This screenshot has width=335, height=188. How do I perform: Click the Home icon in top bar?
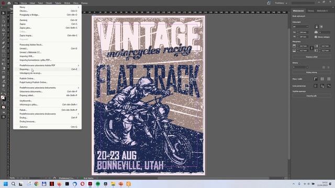[9, 3]
